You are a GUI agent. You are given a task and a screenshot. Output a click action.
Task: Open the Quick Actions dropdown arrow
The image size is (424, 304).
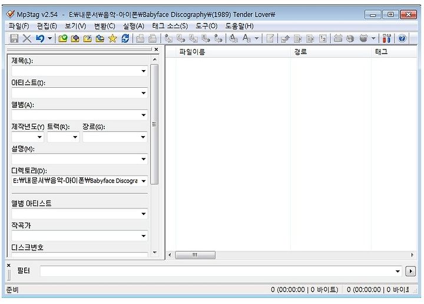(x=257, y=38)
